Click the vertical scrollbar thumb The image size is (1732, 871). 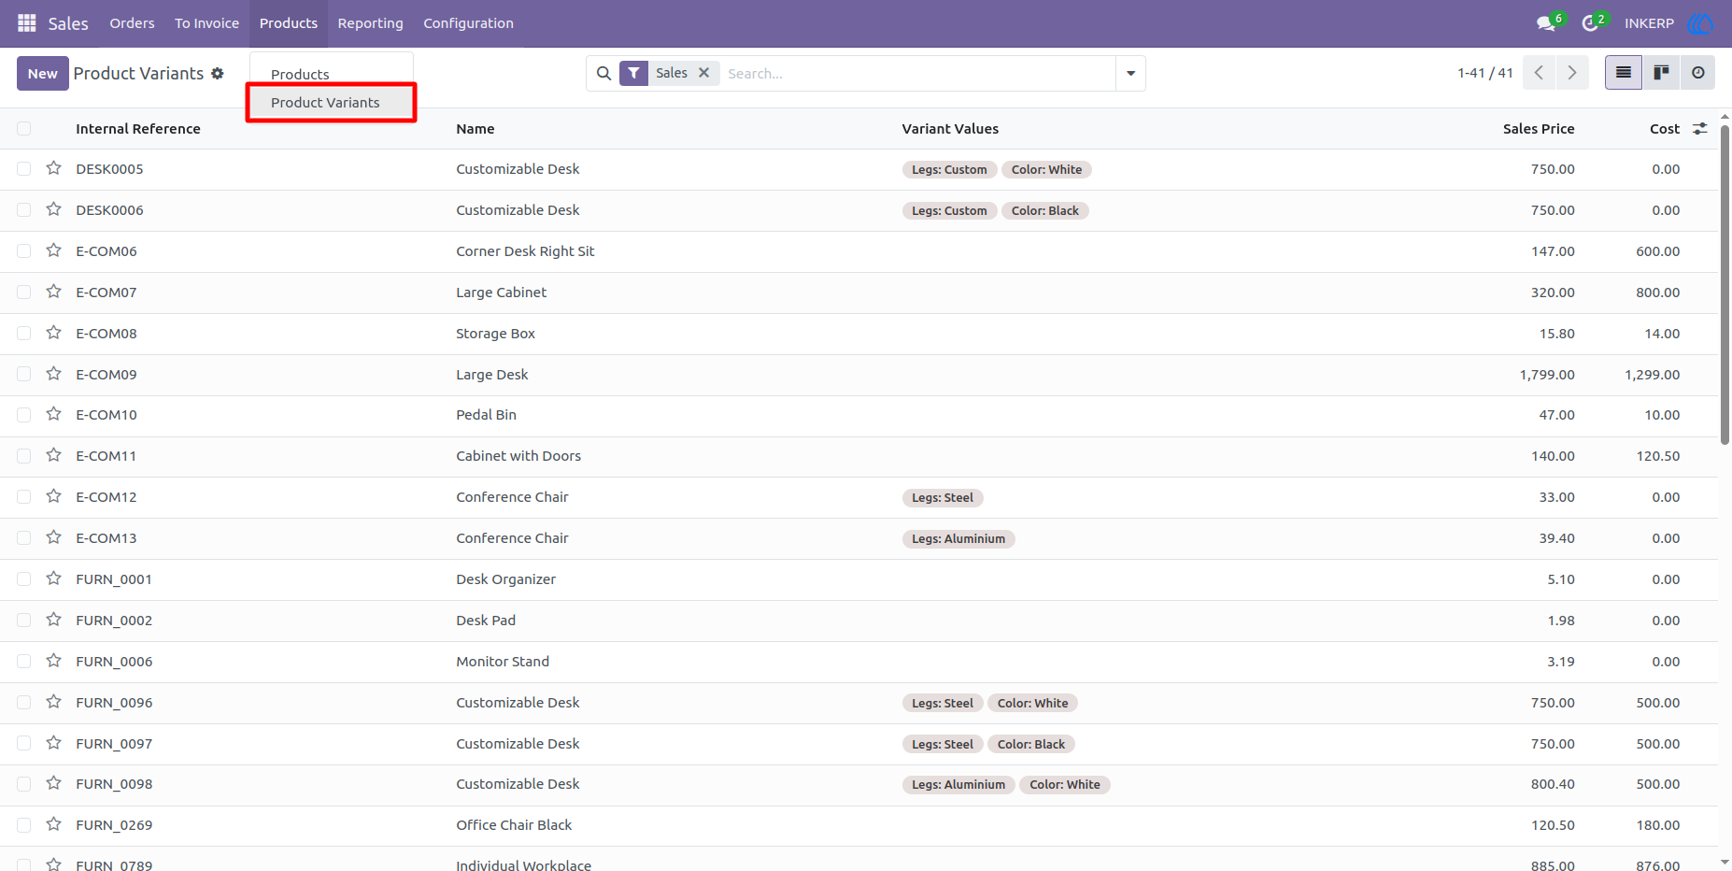[1725, 284]
